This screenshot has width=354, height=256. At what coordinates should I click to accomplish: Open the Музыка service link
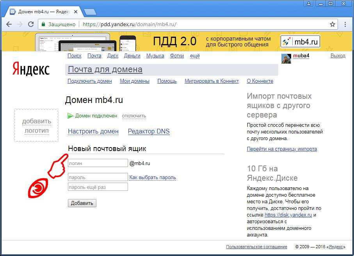click(155, 56)
